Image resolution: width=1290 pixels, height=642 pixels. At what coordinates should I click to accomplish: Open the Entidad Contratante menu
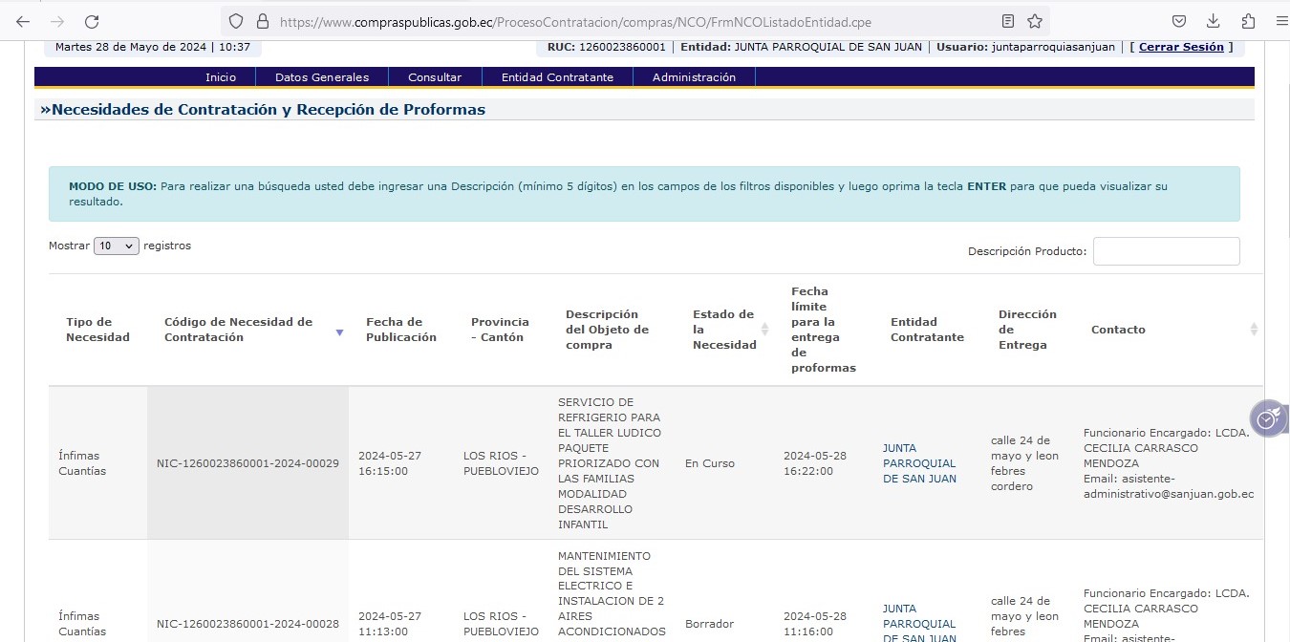[557, 77]
